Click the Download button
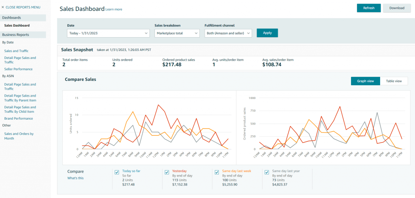This screenshot has height=198, width=415. tap(397, 8)
